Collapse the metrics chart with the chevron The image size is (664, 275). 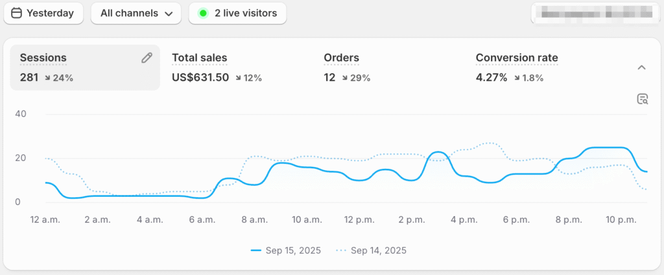[x=641, y=67]
